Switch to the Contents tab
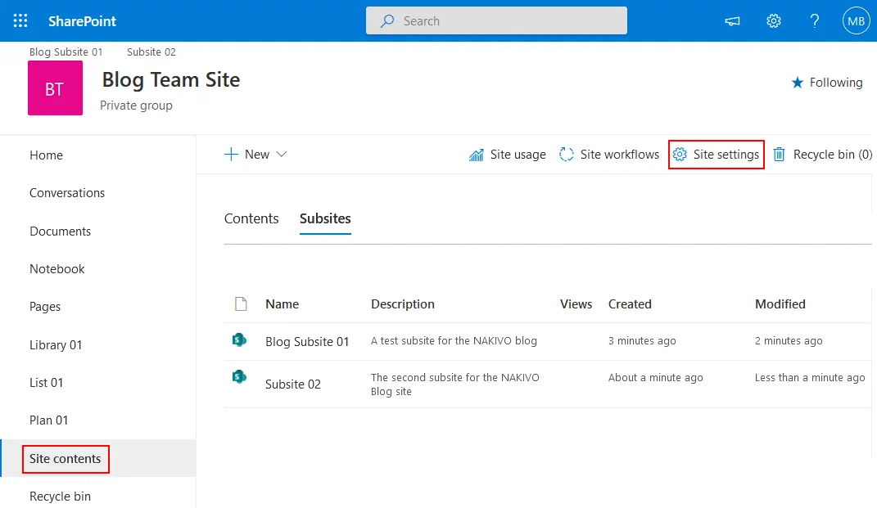The width and height of the screenshot is (877, 508). point(251,218)
